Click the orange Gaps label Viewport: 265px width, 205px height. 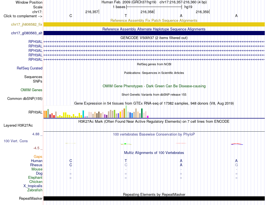(x=38, y=157)
